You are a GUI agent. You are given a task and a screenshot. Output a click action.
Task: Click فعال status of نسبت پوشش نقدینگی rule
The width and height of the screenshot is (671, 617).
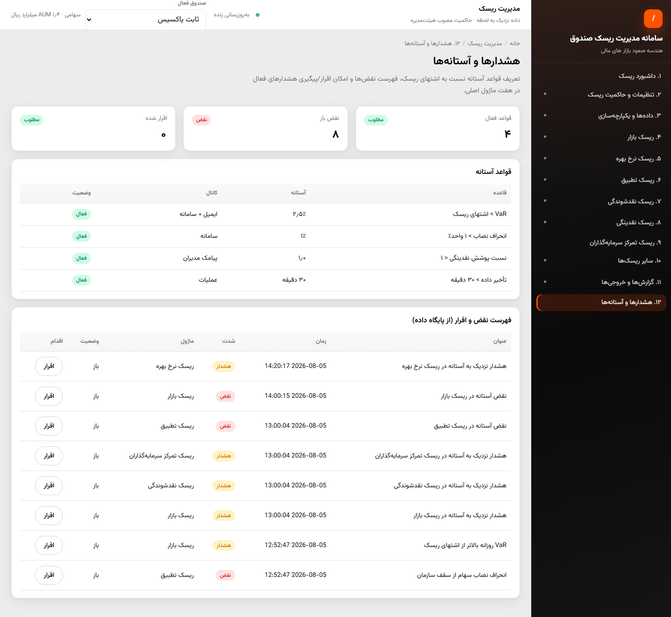pos(82,258)
